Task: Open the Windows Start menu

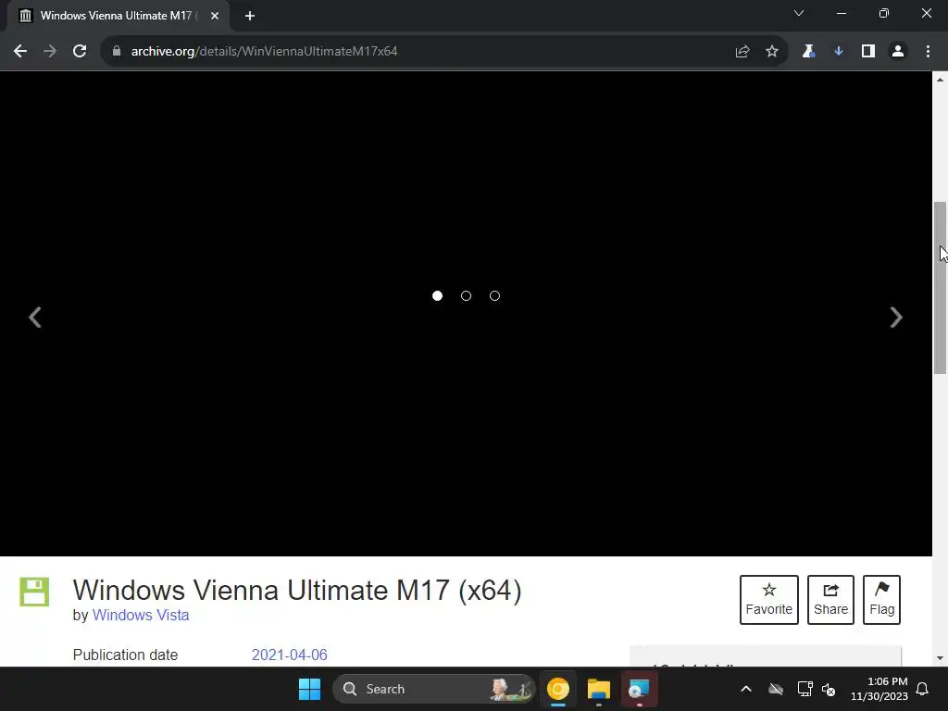Action: 309,689
